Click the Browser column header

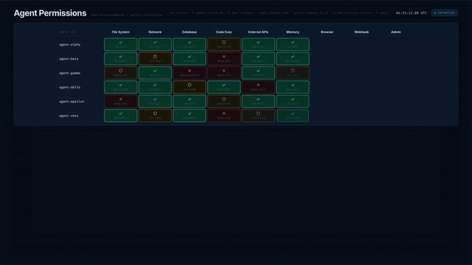(x=327, y=32)
